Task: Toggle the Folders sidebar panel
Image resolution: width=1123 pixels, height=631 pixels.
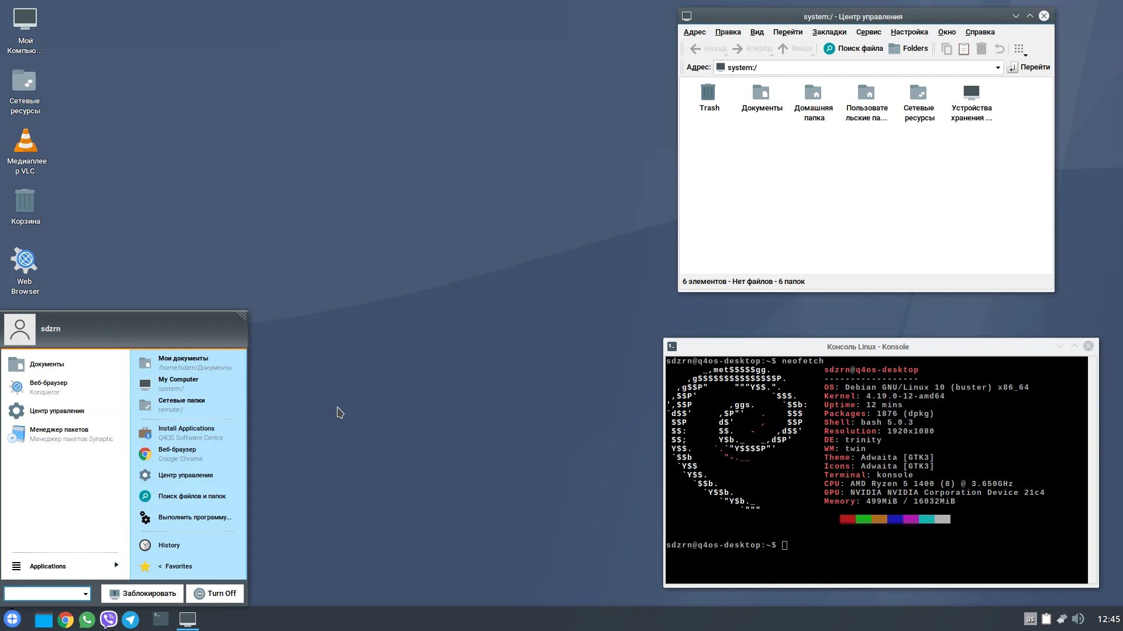Action: 908,48
